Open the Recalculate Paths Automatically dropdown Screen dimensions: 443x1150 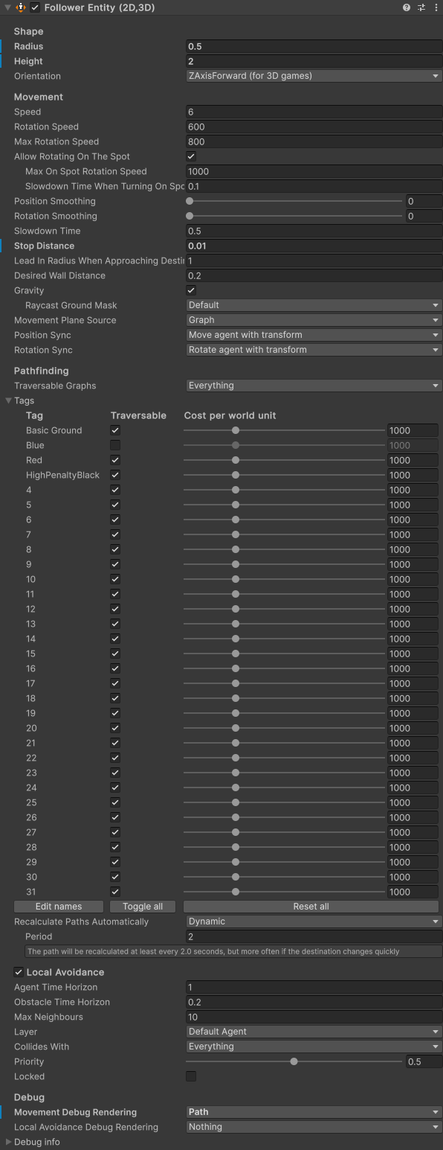tap(314, 921)
